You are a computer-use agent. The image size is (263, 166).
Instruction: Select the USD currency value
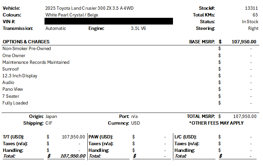point(135,123)
